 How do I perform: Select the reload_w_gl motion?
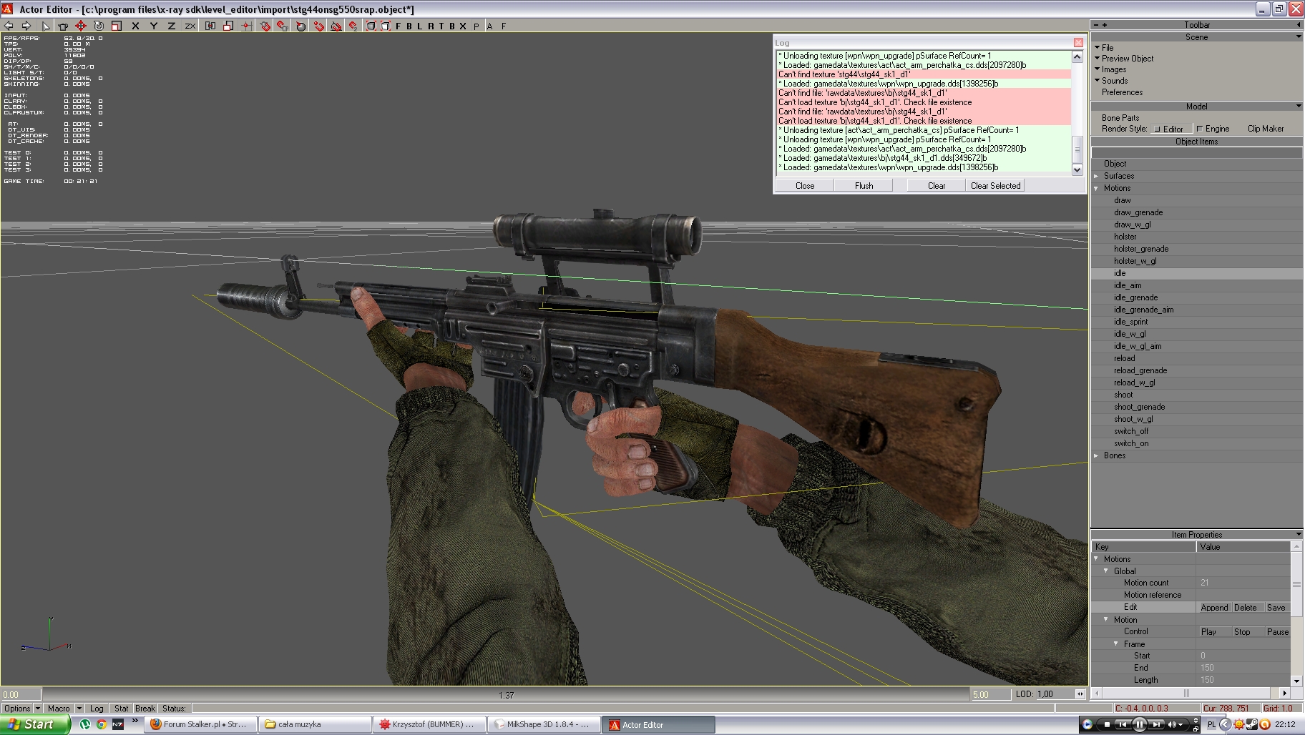(1134, 383)
